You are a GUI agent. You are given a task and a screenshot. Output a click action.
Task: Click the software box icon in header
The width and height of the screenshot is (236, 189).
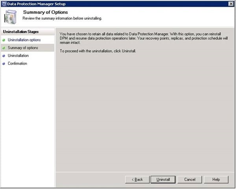10,17
